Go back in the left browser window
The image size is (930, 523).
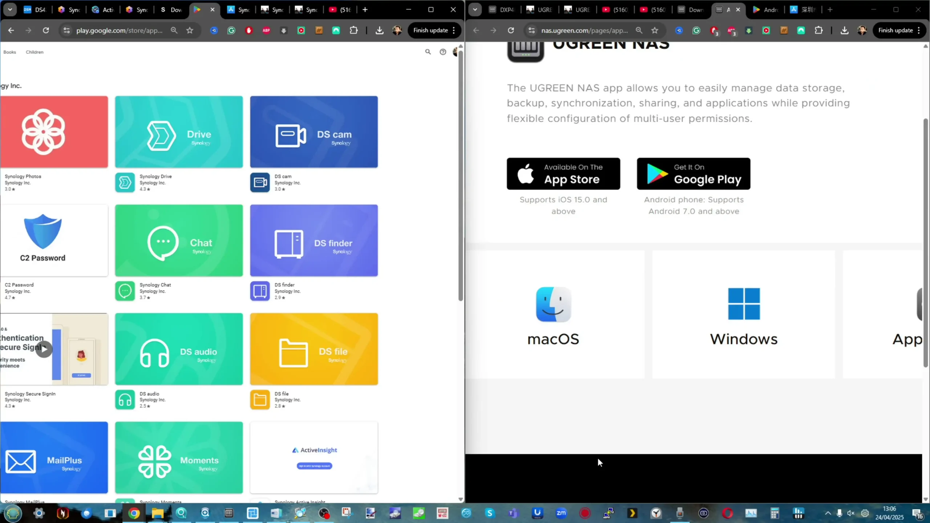pos(11,31)
